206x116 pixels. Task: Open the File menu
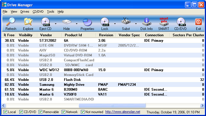5,12
